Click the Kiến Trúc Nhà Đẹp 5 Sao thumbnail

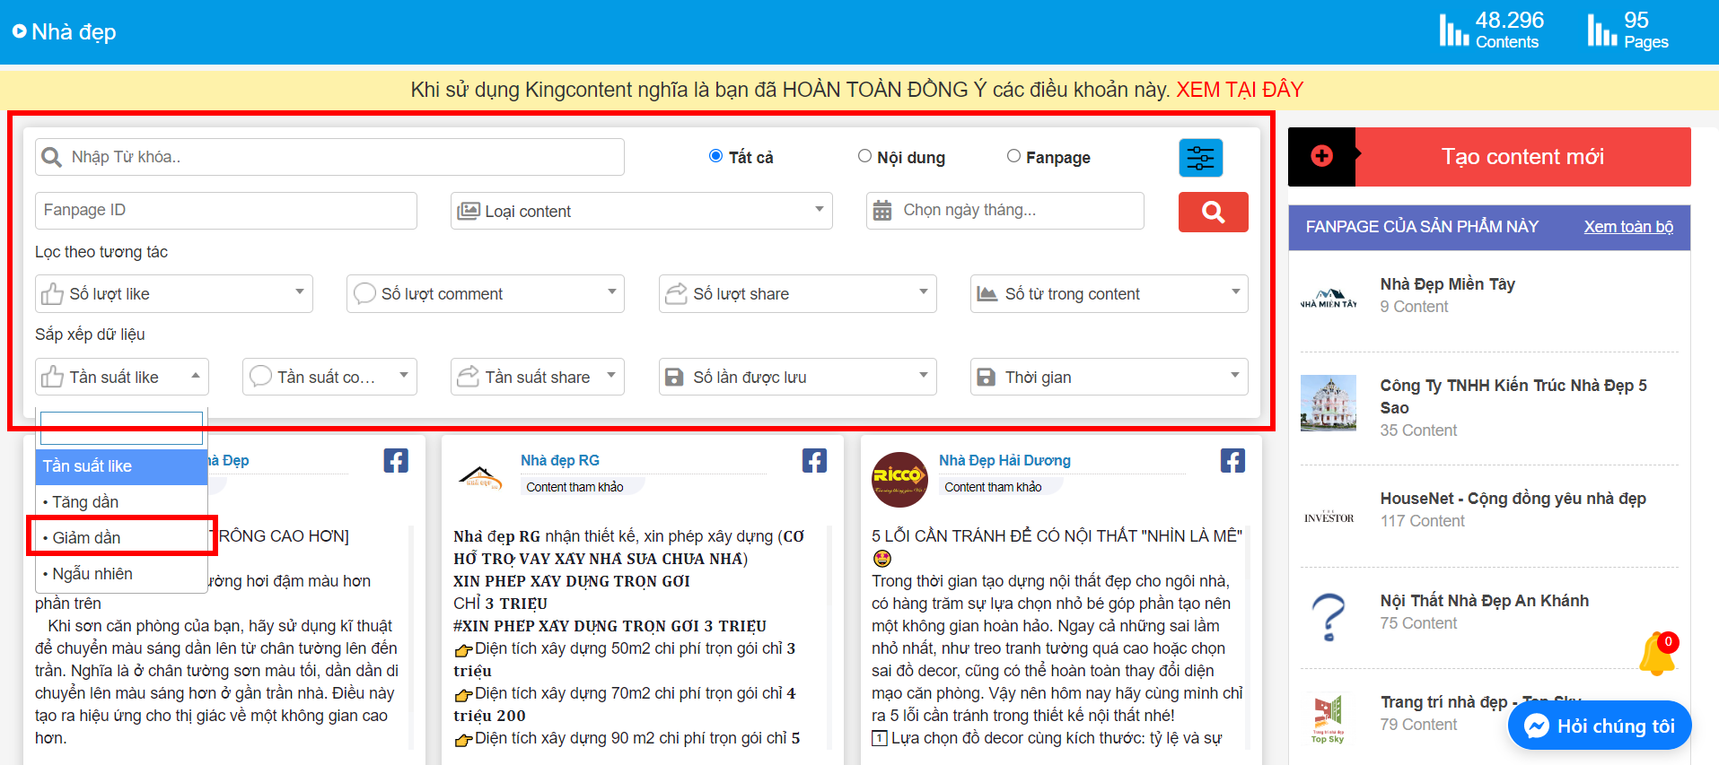(x=1329, y=403)
